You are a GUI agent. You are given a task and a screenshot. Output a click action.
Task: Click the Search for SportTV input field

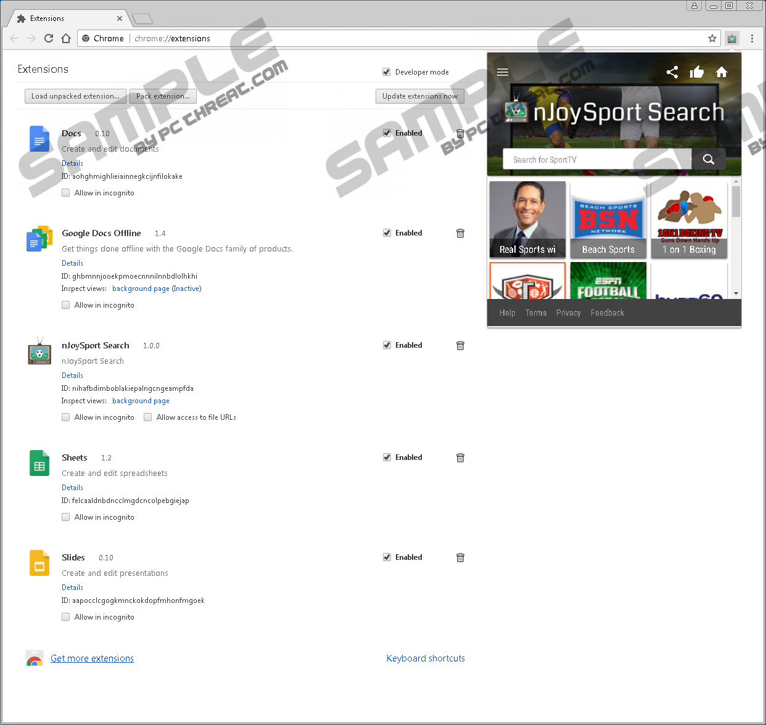598,160
